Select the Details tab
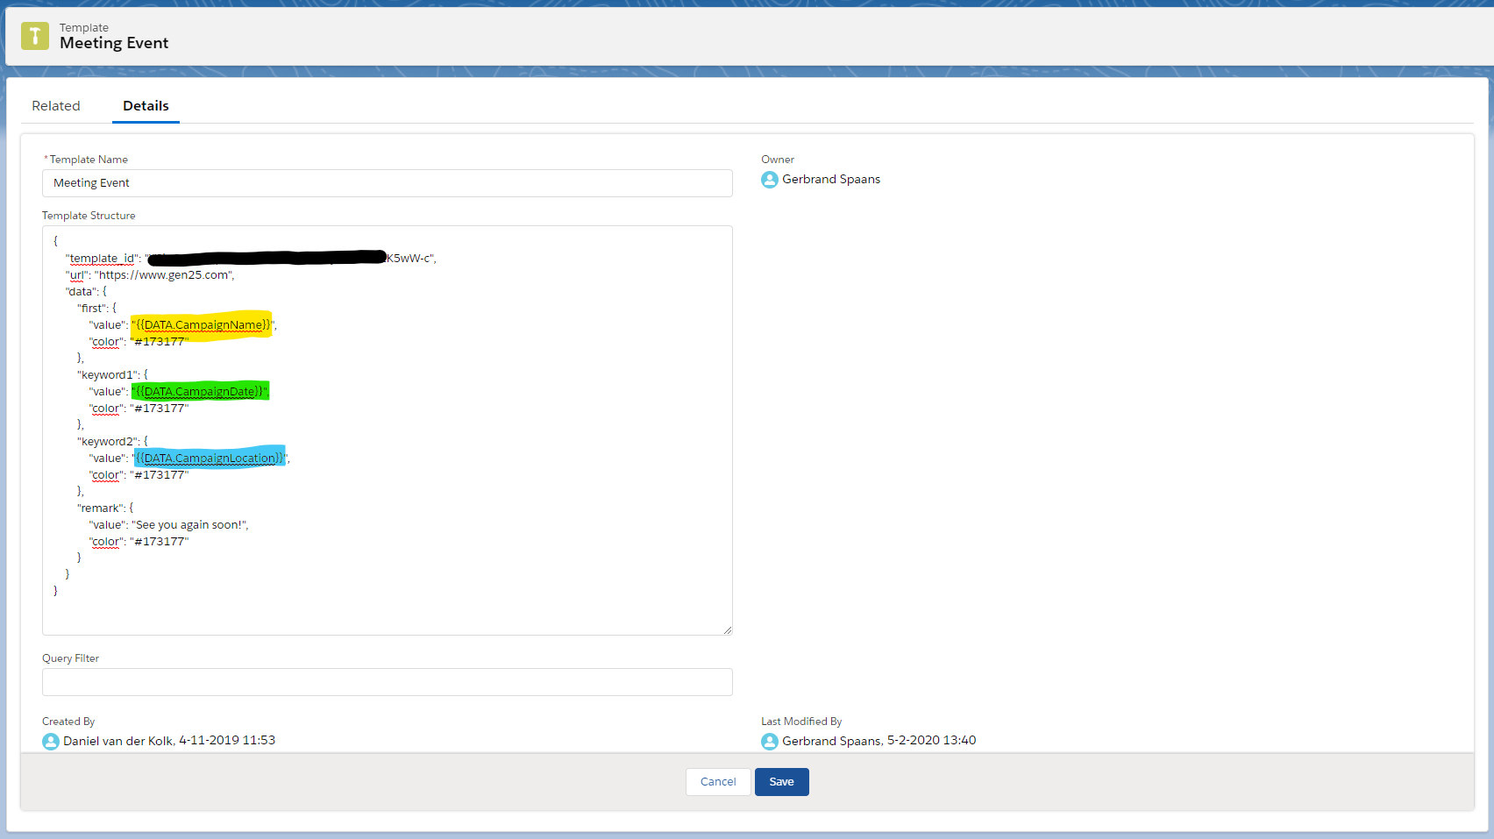 click(146, 106)
